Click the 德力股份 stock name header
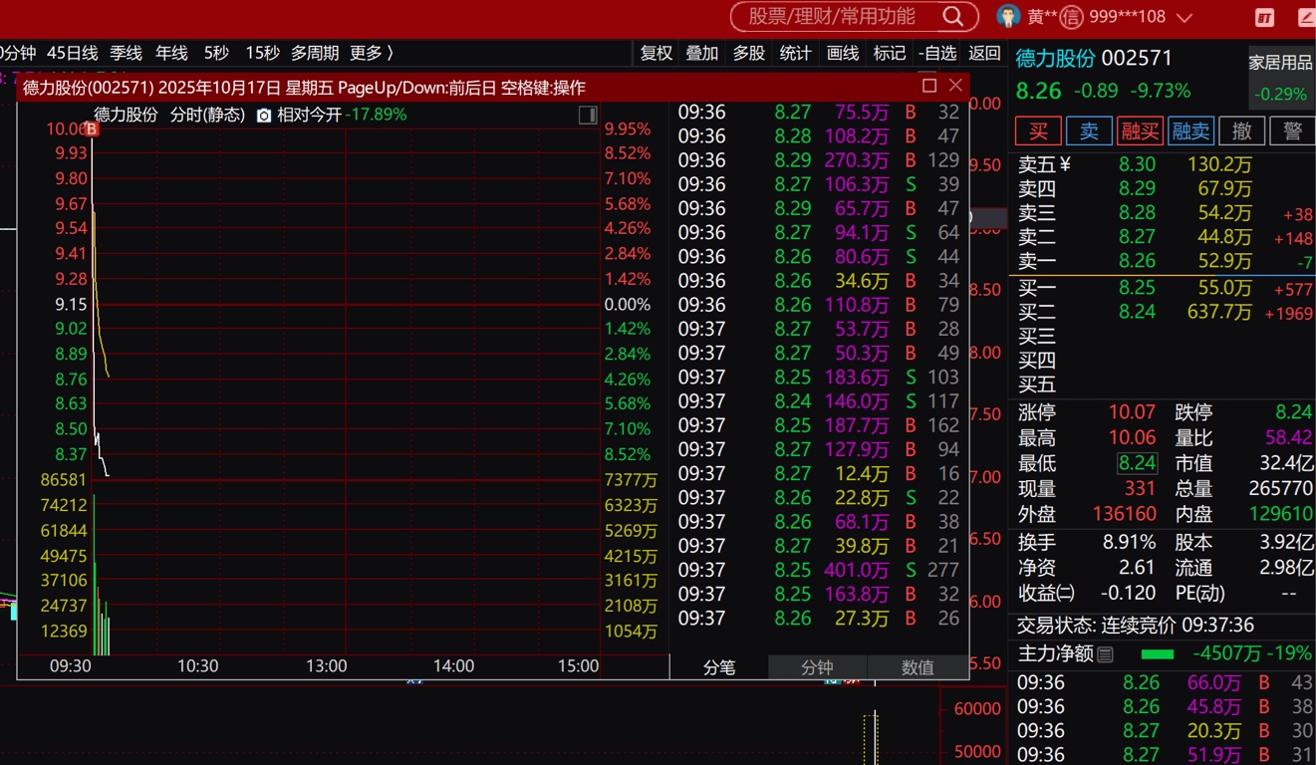 tap(1055, 59)
